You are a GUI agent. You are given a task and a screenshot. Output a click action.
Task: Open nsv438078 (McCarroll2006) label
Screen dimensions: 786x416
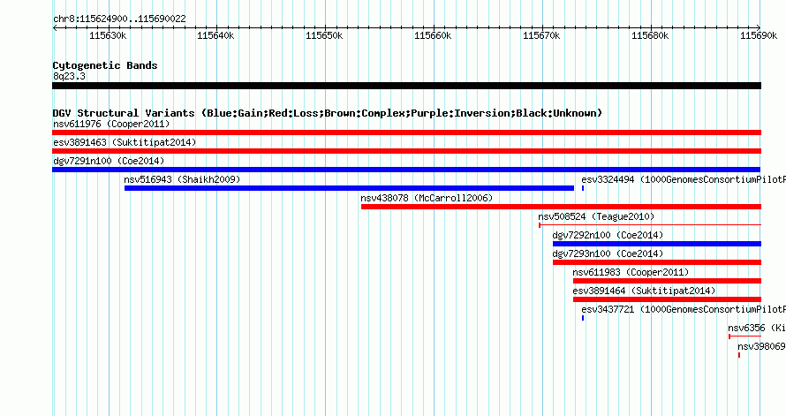click(427, 198)
